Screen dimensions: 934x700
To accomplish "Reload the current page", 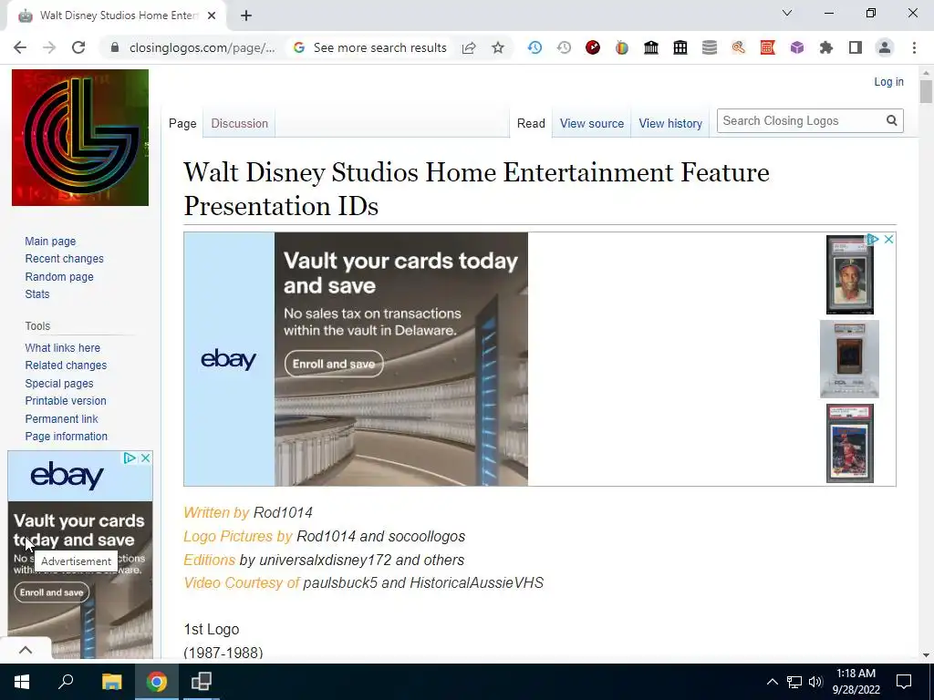I will 78,47.
